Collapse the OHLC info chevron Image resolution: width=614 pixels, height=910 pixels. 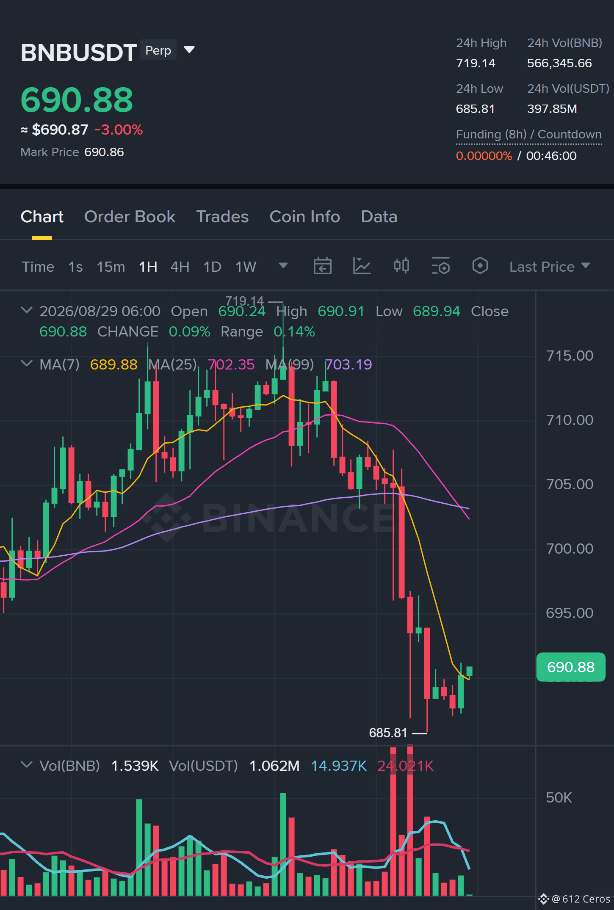[27, 310]
